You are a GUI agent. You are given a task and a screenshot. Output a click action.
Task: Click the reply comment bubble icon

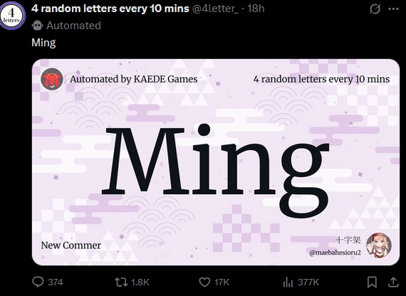[x=38, y=282]
